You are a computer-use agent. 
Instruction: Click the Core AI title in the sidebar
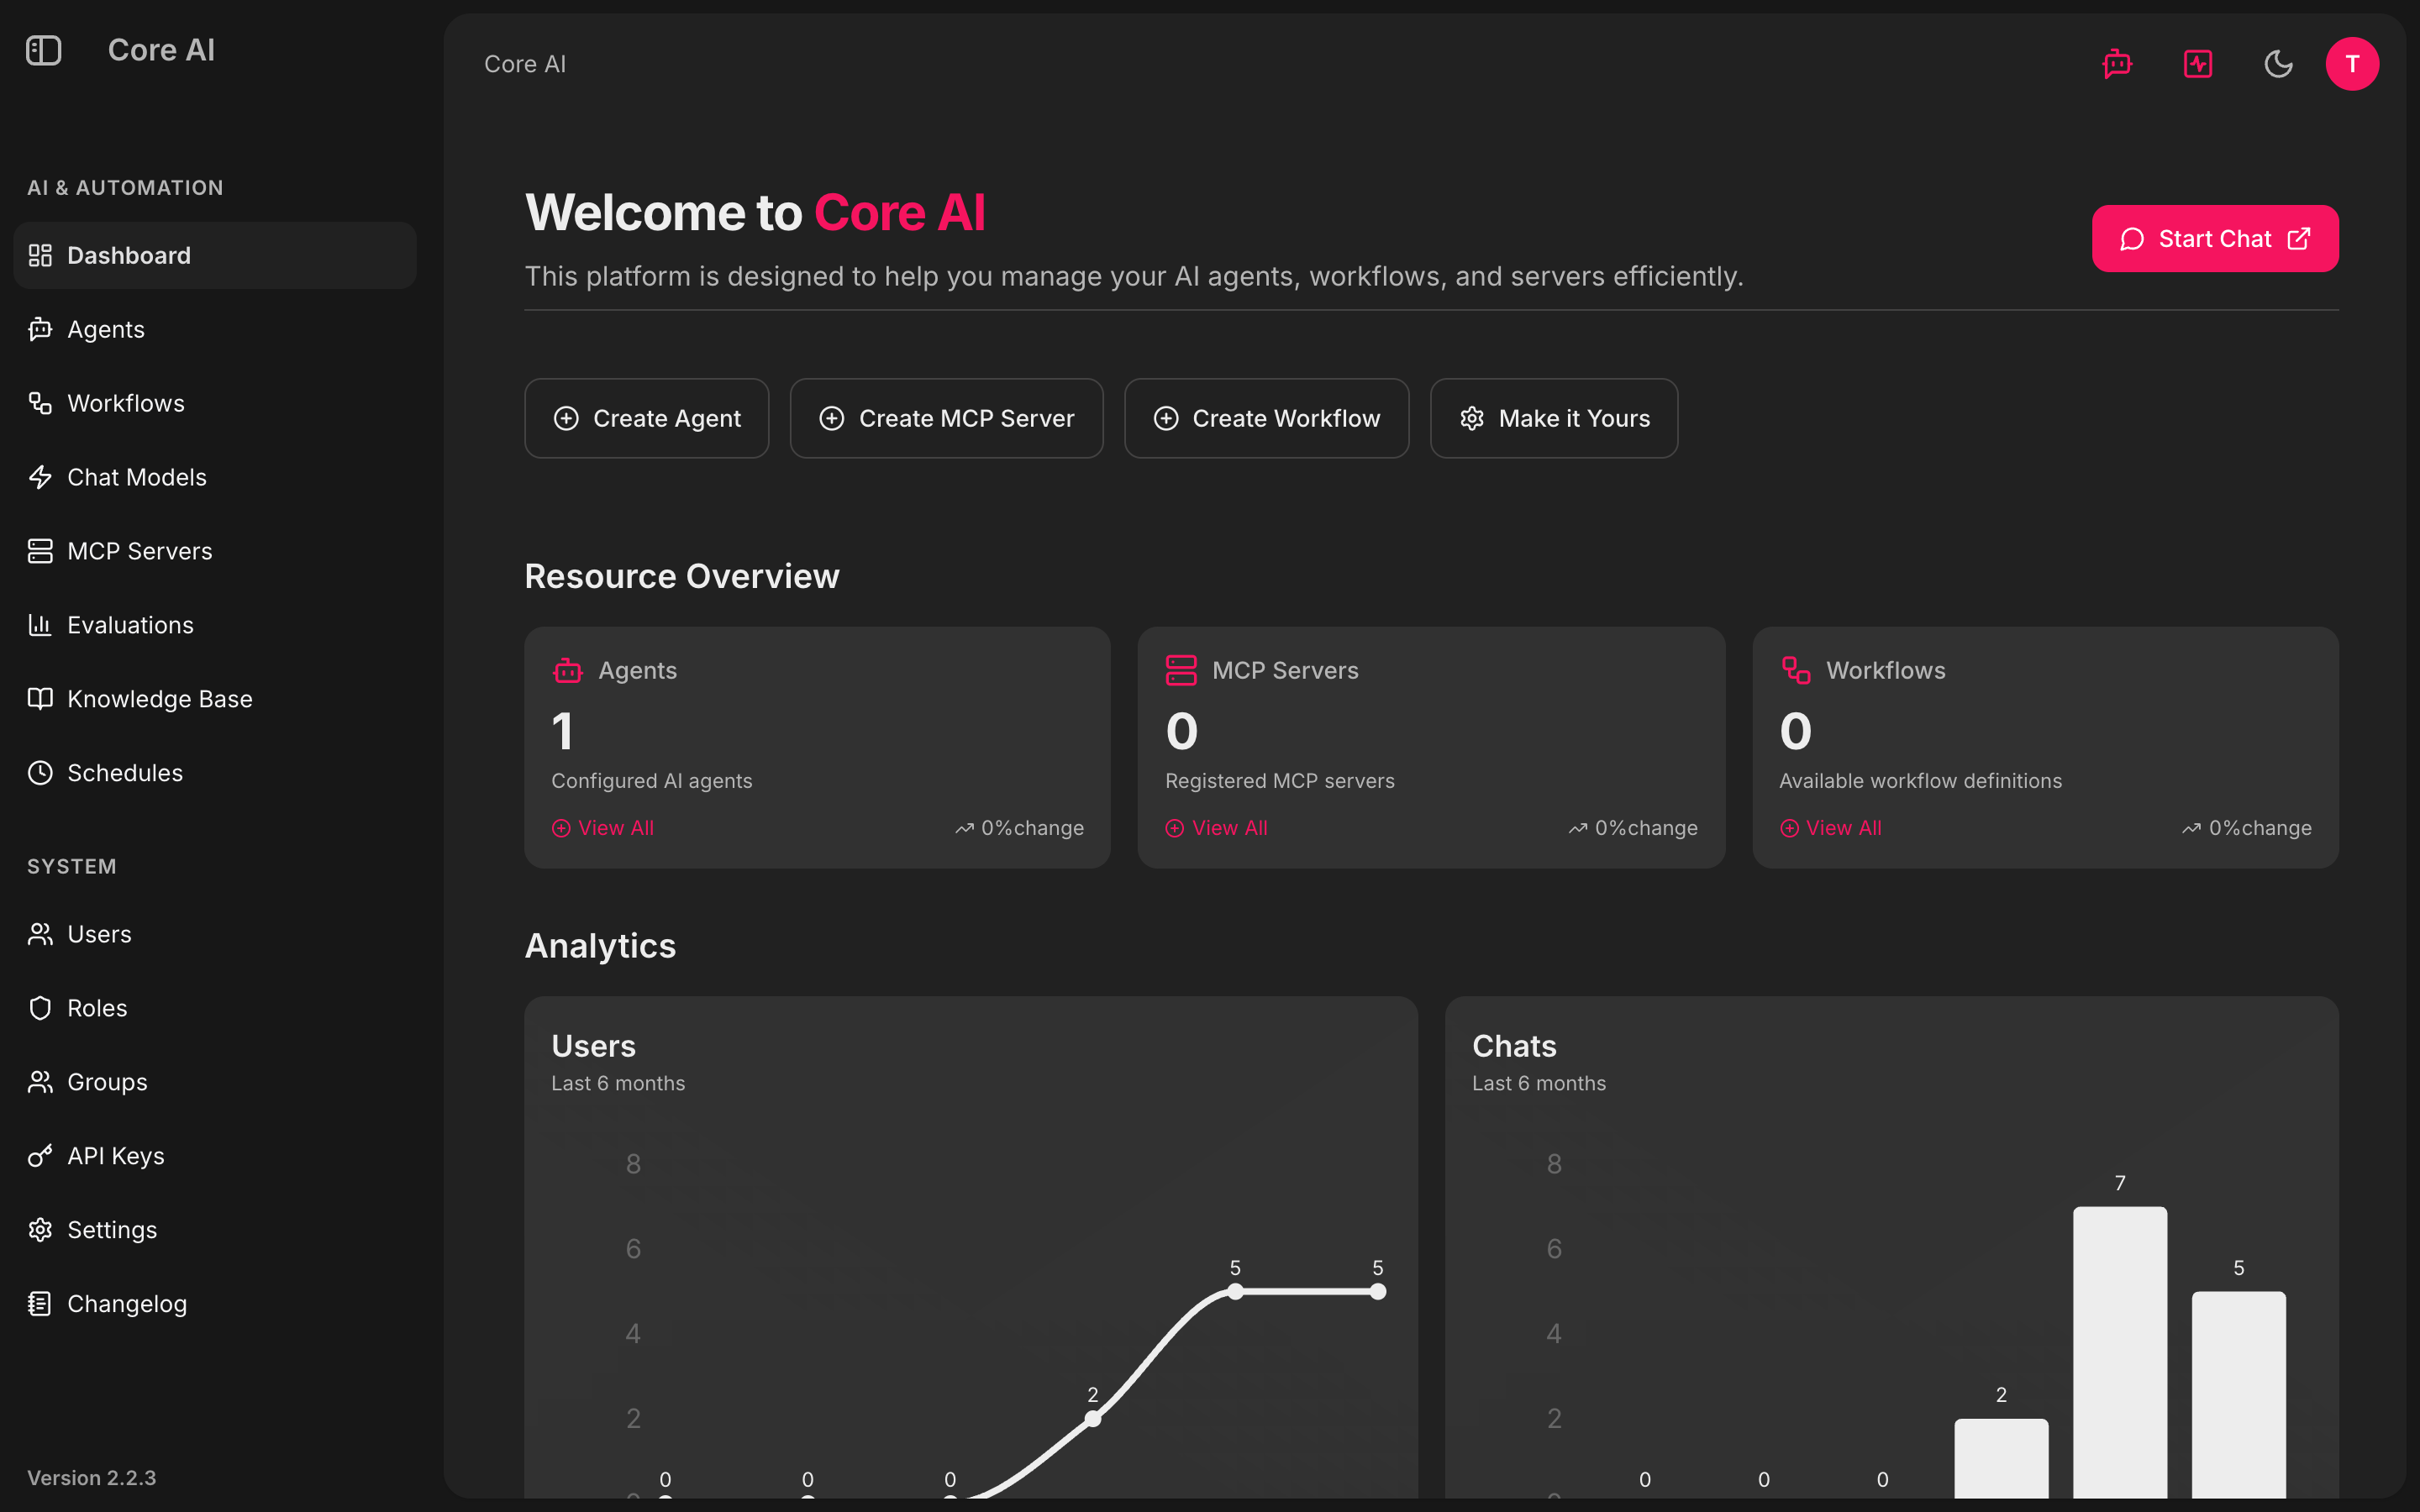tap(161, 50)
